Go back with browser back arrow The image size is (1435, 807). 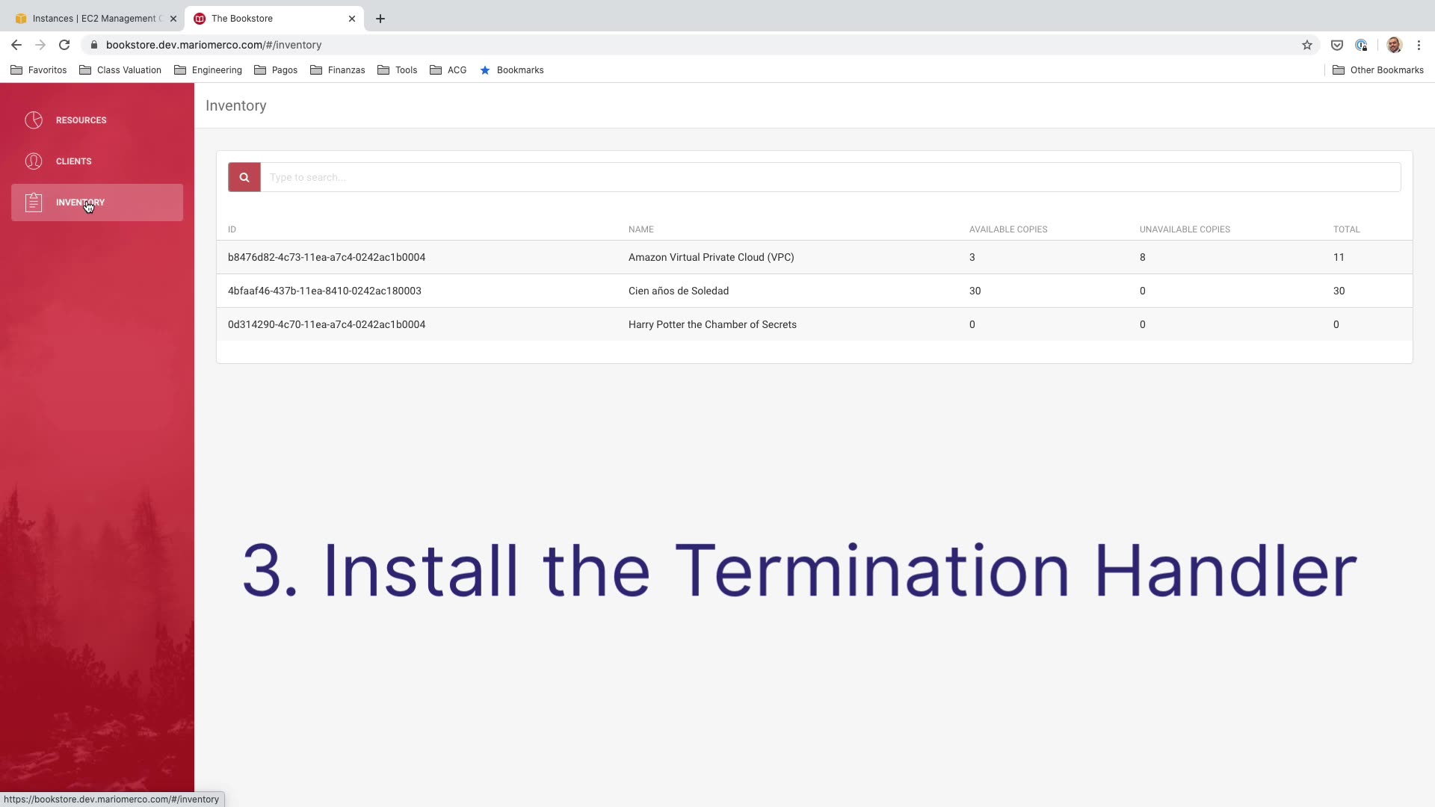(16, 45)
